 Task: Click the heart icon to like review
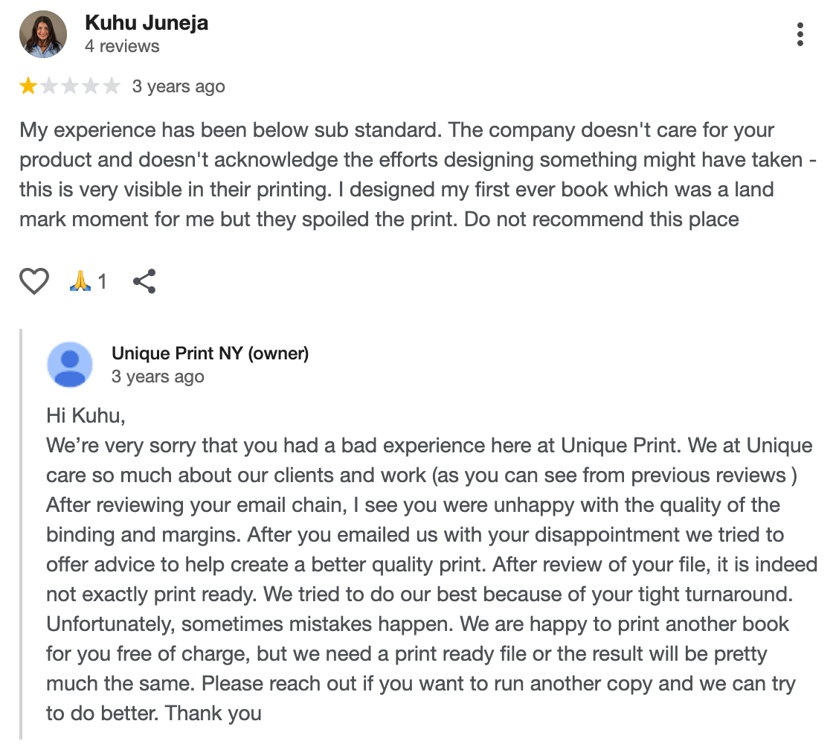click(34, 281)
